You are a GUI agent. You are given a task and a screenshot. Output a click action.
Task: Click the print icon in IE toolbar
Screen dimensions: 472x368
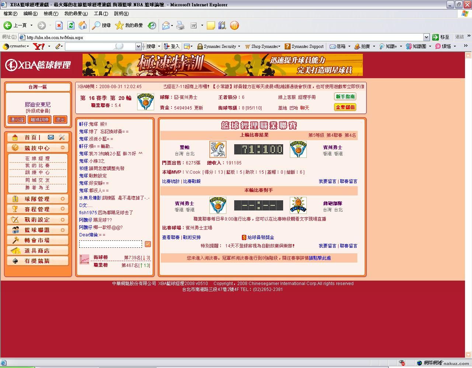(180, 25)
